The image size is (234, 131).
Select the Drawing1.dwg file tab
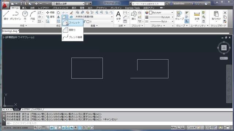(10, 31)
